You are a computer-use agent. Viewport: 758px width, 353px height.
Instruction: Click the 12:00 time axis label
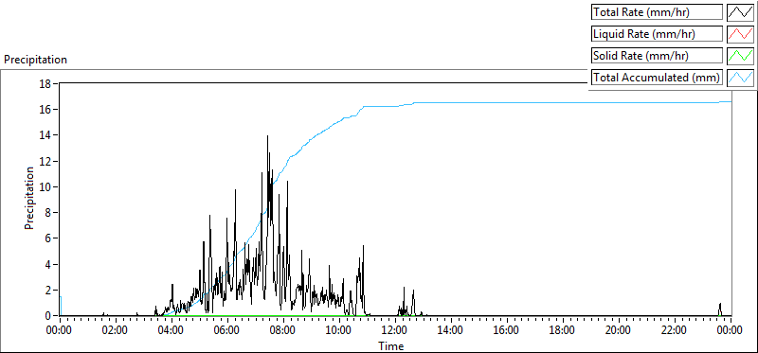point(395,331)
